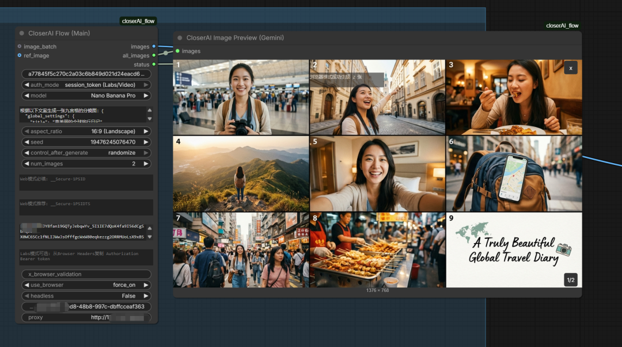
Task: Click the hotel selfie image panel 5
Action: click(377, 173)
